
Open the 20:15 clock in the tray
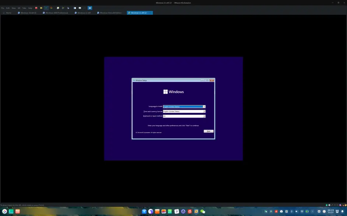tap(331, 211)
